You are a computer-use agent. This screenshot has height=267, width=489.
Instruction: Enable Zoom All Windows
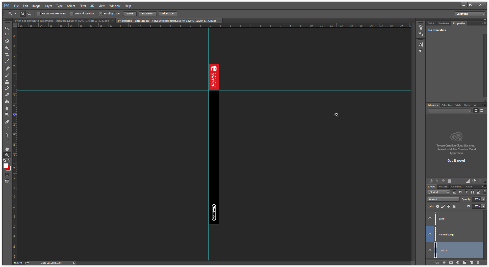coord(72,13)
